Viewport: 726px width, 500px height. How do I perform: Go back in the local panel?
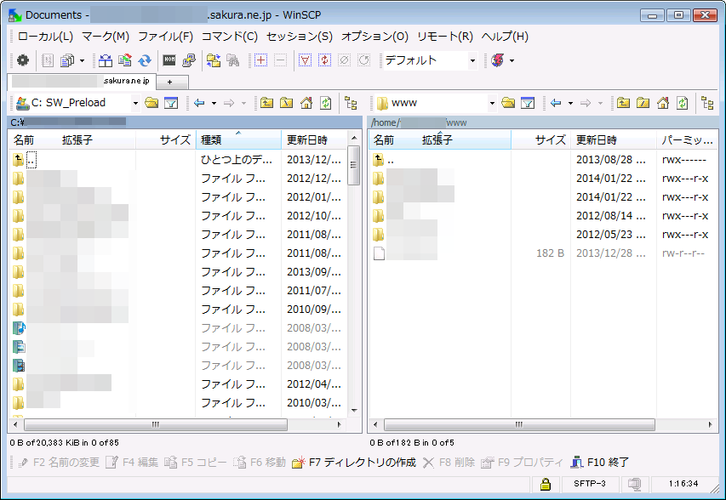[199, 103]
